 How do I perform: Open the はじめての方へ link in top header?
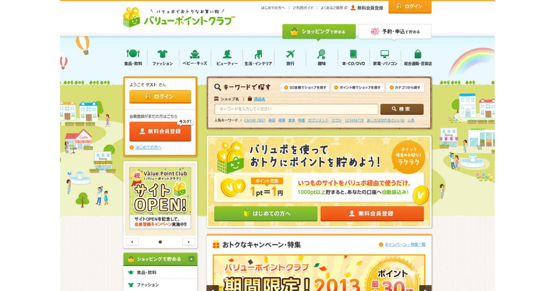(273, 8)
